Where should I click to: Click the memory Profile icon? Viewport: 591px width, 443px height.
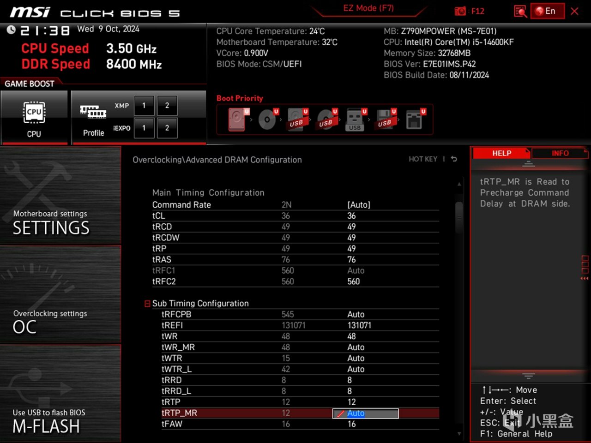93,112
